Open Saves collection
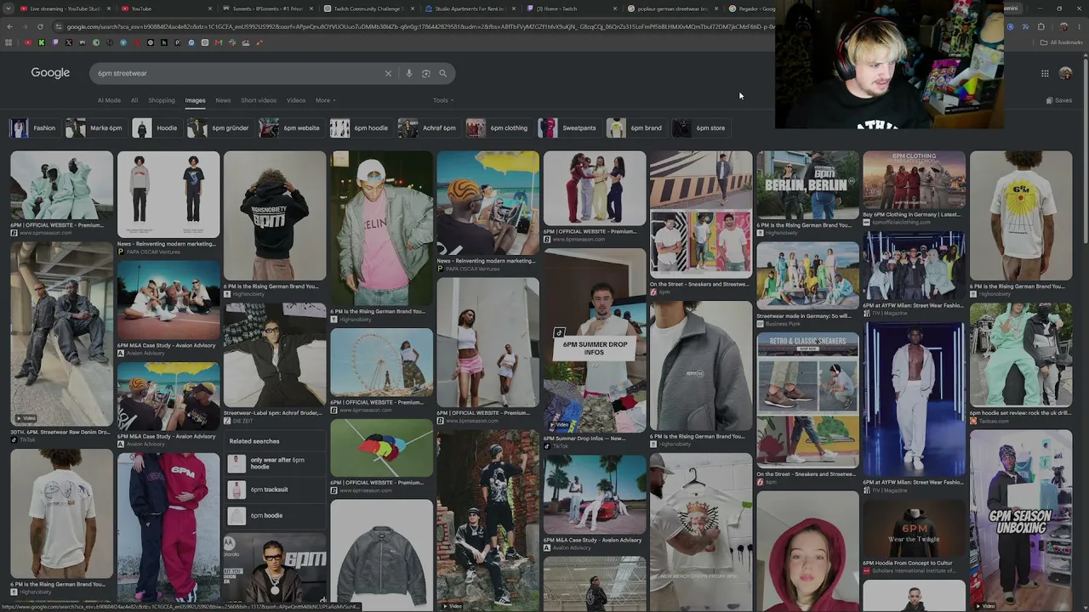This screenshot has width=1089, height=612. (1059, 100)
